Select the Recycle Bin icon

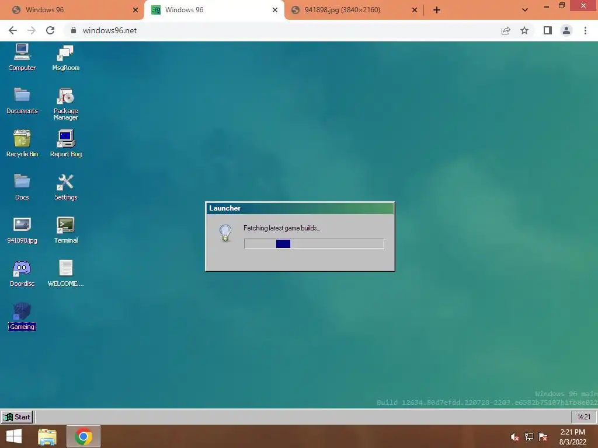point(22,143)
